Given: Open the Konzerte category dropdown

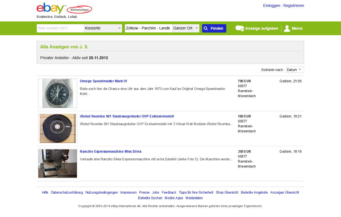Looking at the screenshot, I should [x=103, y=28].
